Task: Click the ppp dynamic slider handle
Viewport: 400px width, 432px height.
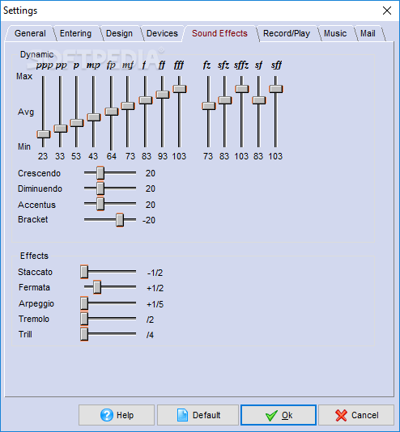Action: click(x=44, y=134)
